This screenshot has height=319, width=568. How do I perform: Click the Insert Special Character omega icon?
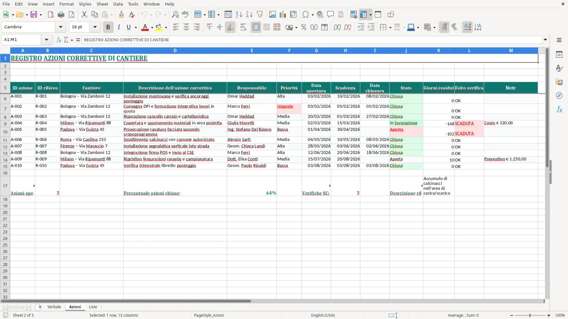pyautogui.click(x=305, y=15)
